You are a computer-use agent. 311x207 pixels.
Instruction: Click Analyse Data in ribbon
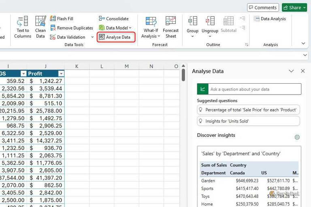click(x=116, y=37)
